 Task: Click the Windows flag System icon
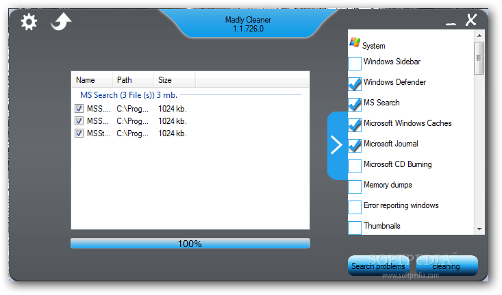(355, 42)
